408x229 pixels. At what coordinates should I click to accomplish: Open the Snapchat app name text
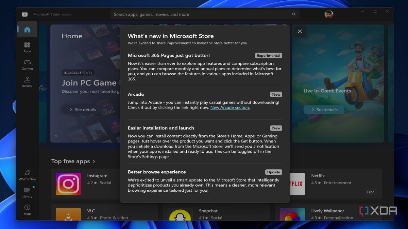coord(208,211)
